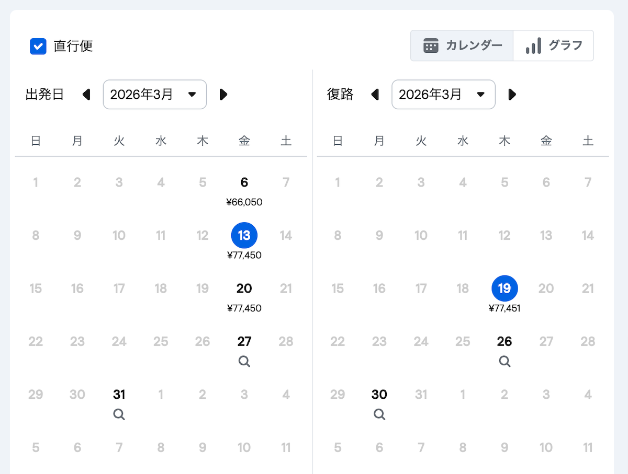Uncheck the 直行便 direct flights checkbox

click(39, 46)
